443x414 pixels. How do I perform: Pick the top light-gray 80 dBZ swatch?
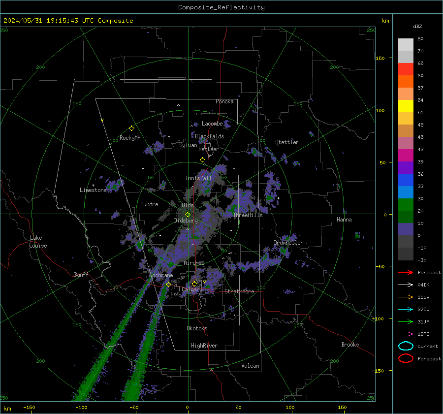[x=406, y=45]
